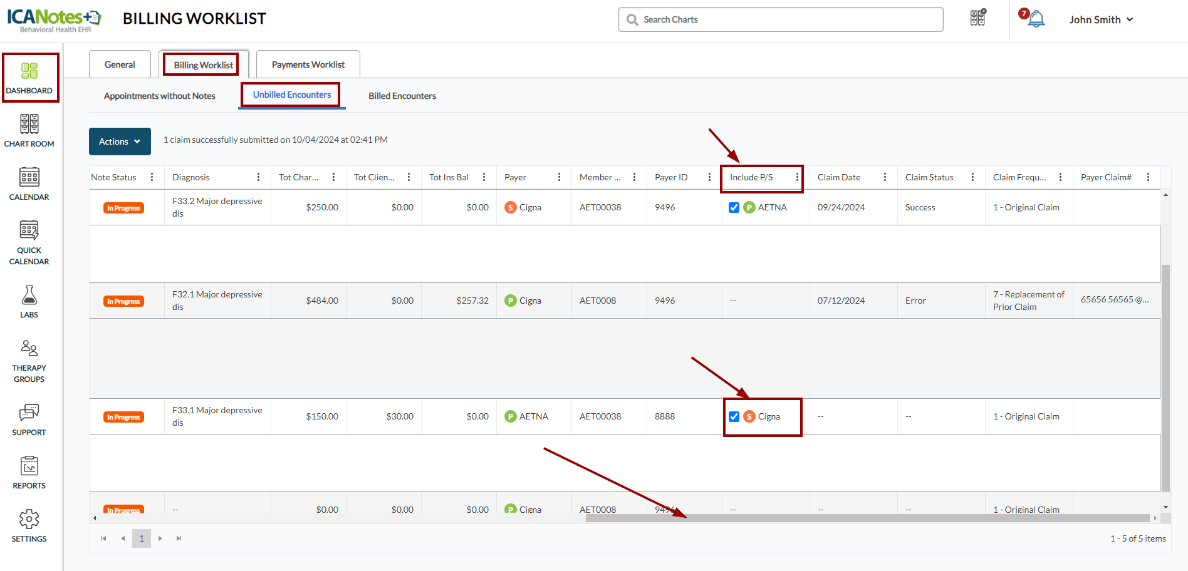
Task: Open the Calendar sidebar icon
Action: coord(29,183)
